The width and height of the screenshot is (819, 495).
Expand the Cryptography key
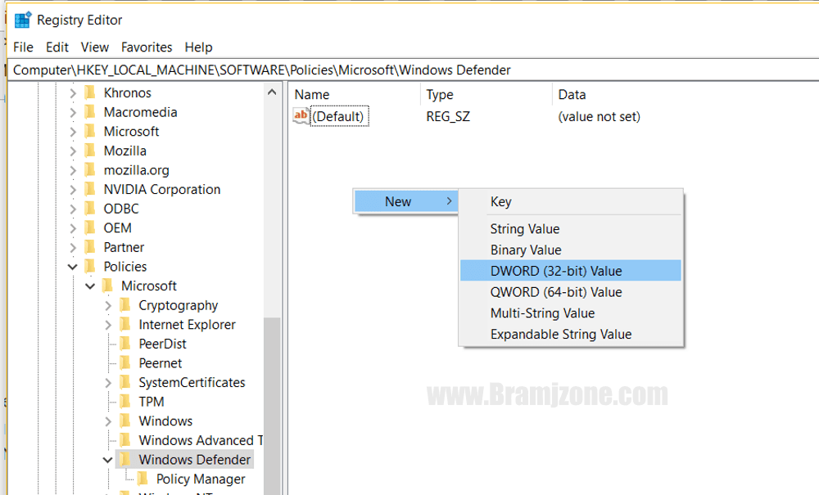pyautogui.click(x=108, y=305)
